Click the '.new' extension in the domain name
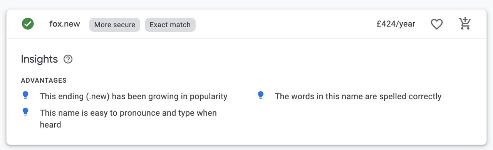The width and height of the screenshot is (493, 150). [71, 24]
